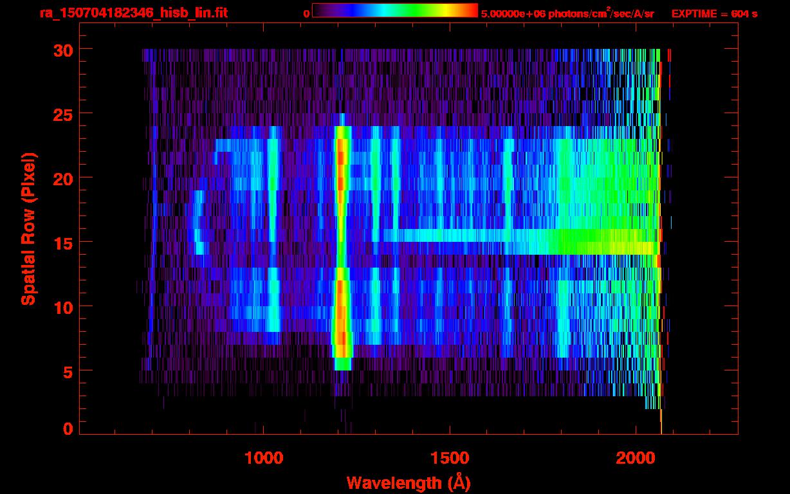Select the 1500 wavelength tick label
The width and height of the screenshot is (790, 494).
point(450,458)
